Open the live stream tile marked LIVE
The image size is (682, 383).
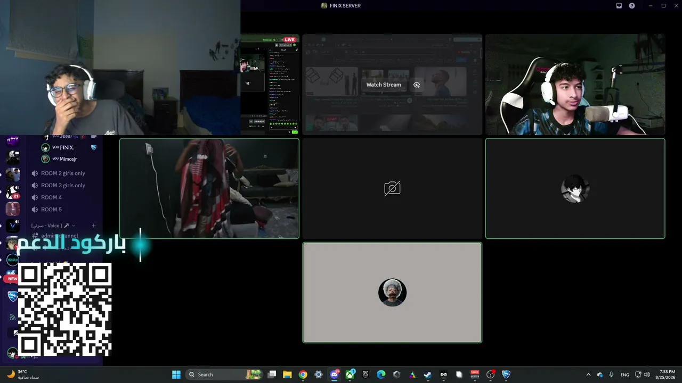click(270, 85)
